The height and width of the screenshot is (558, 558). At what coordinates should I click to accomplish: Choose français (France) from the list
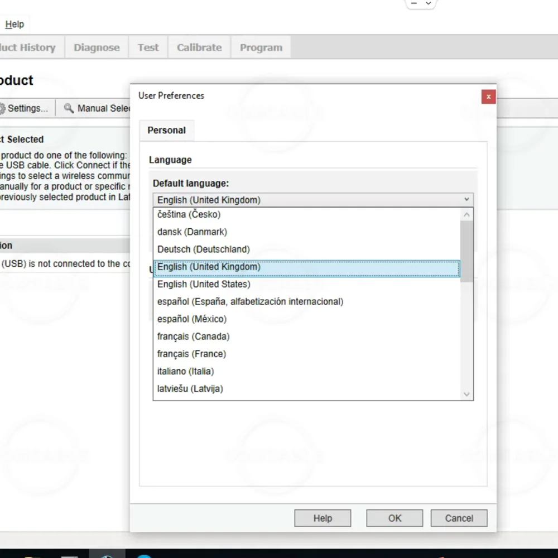tap(306, 354)
